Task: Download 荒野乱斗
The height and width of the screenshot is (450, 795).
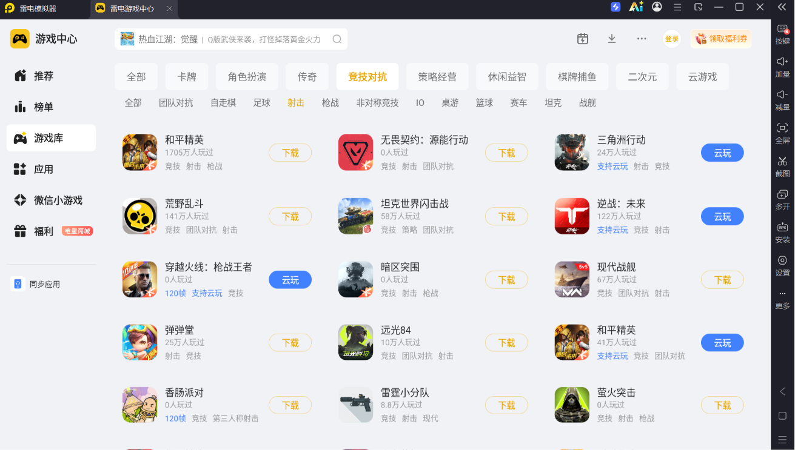Action: 290,217
